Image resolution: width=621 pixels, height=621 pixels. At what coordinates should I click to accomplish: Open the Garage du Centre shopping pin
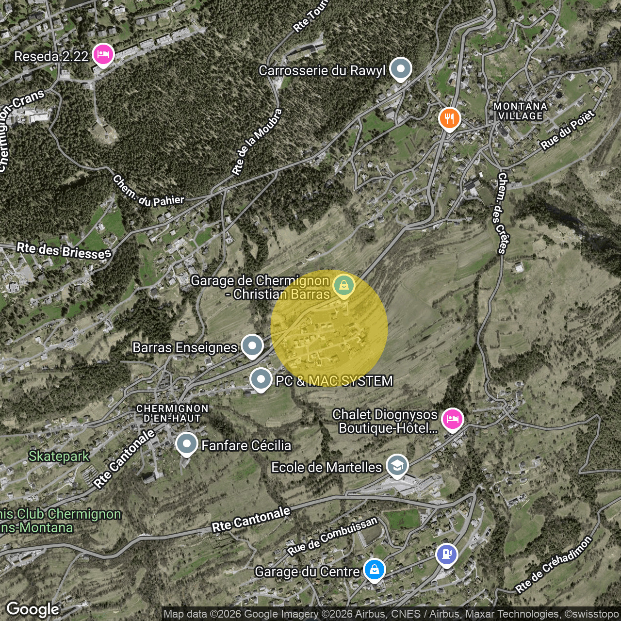[x=374, y=570]
